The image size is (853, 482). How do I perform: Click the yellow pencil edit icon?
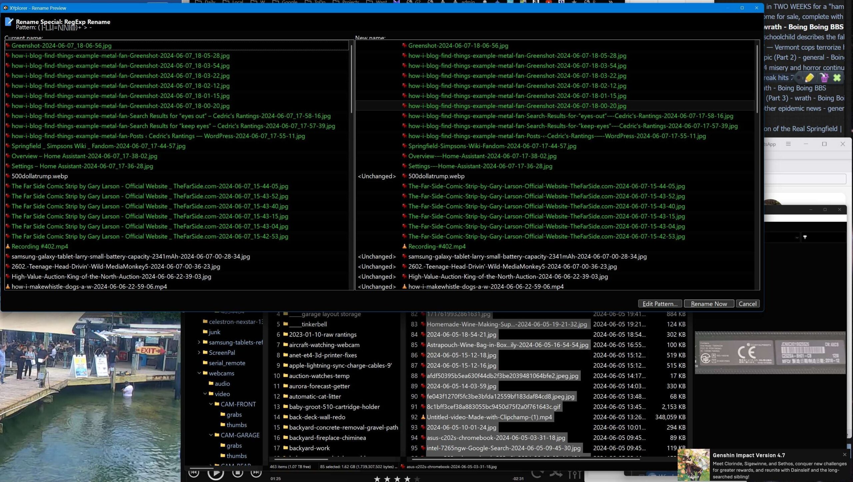point(809,78)
